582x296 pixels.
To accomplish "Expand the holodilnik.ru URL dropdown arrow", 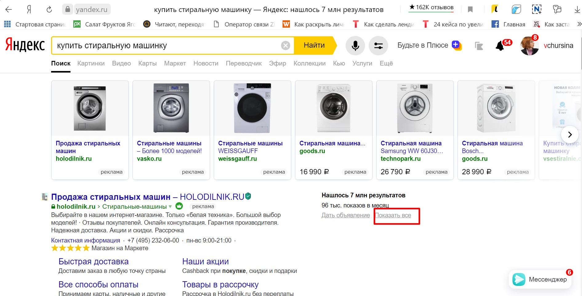I will (170, 207).
